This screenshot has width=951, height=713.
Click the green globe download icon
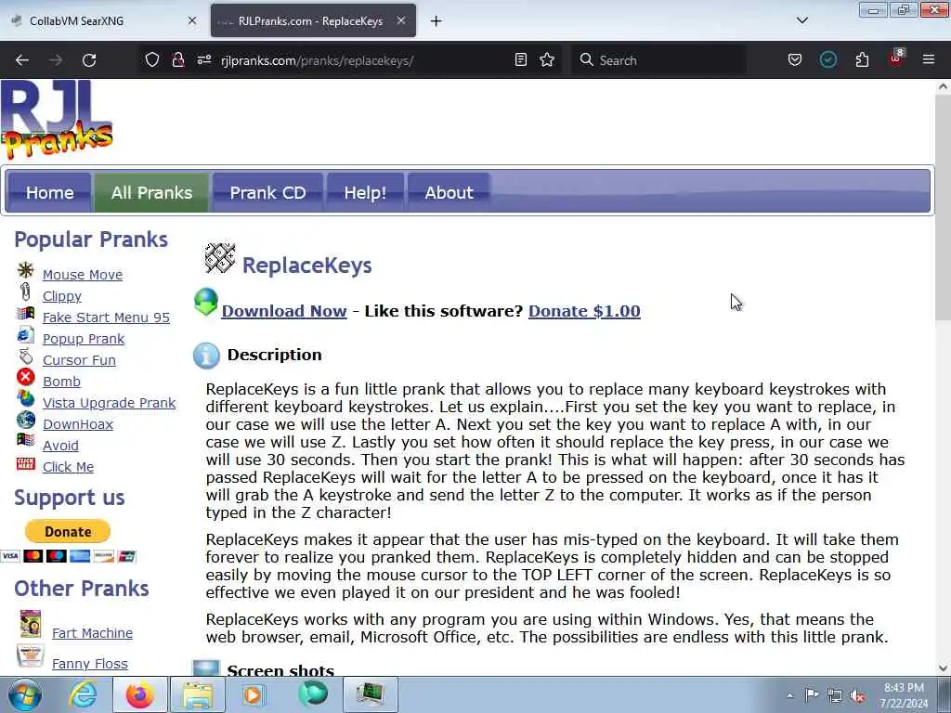[x=205, y=302]
